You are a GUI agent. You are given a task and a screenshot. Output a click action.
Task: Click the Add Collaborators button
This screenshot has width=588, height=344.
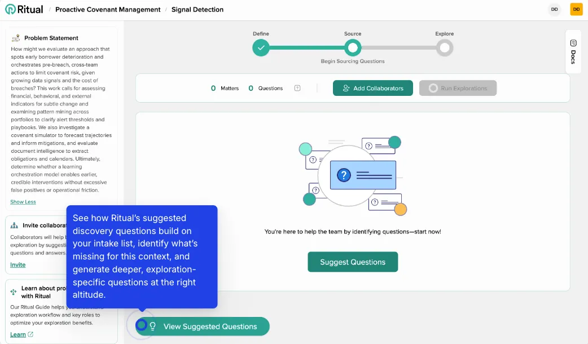pos(372,88)
